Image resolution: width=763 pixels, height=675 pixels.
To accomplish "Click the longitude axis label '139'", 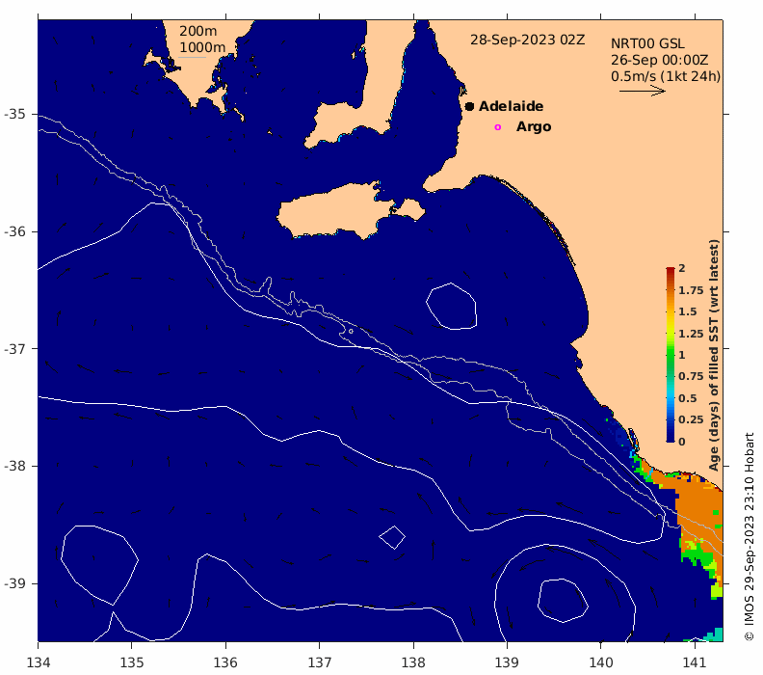I will (x=507, y=662).
